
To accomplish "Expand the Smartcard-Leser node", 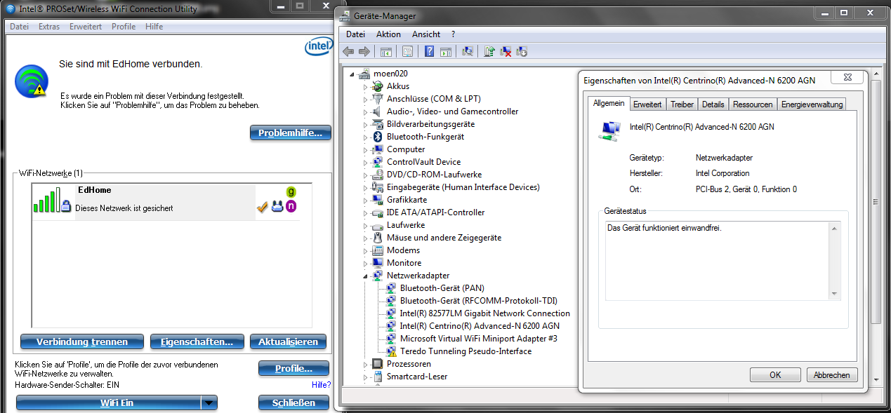I will point(365,377).
